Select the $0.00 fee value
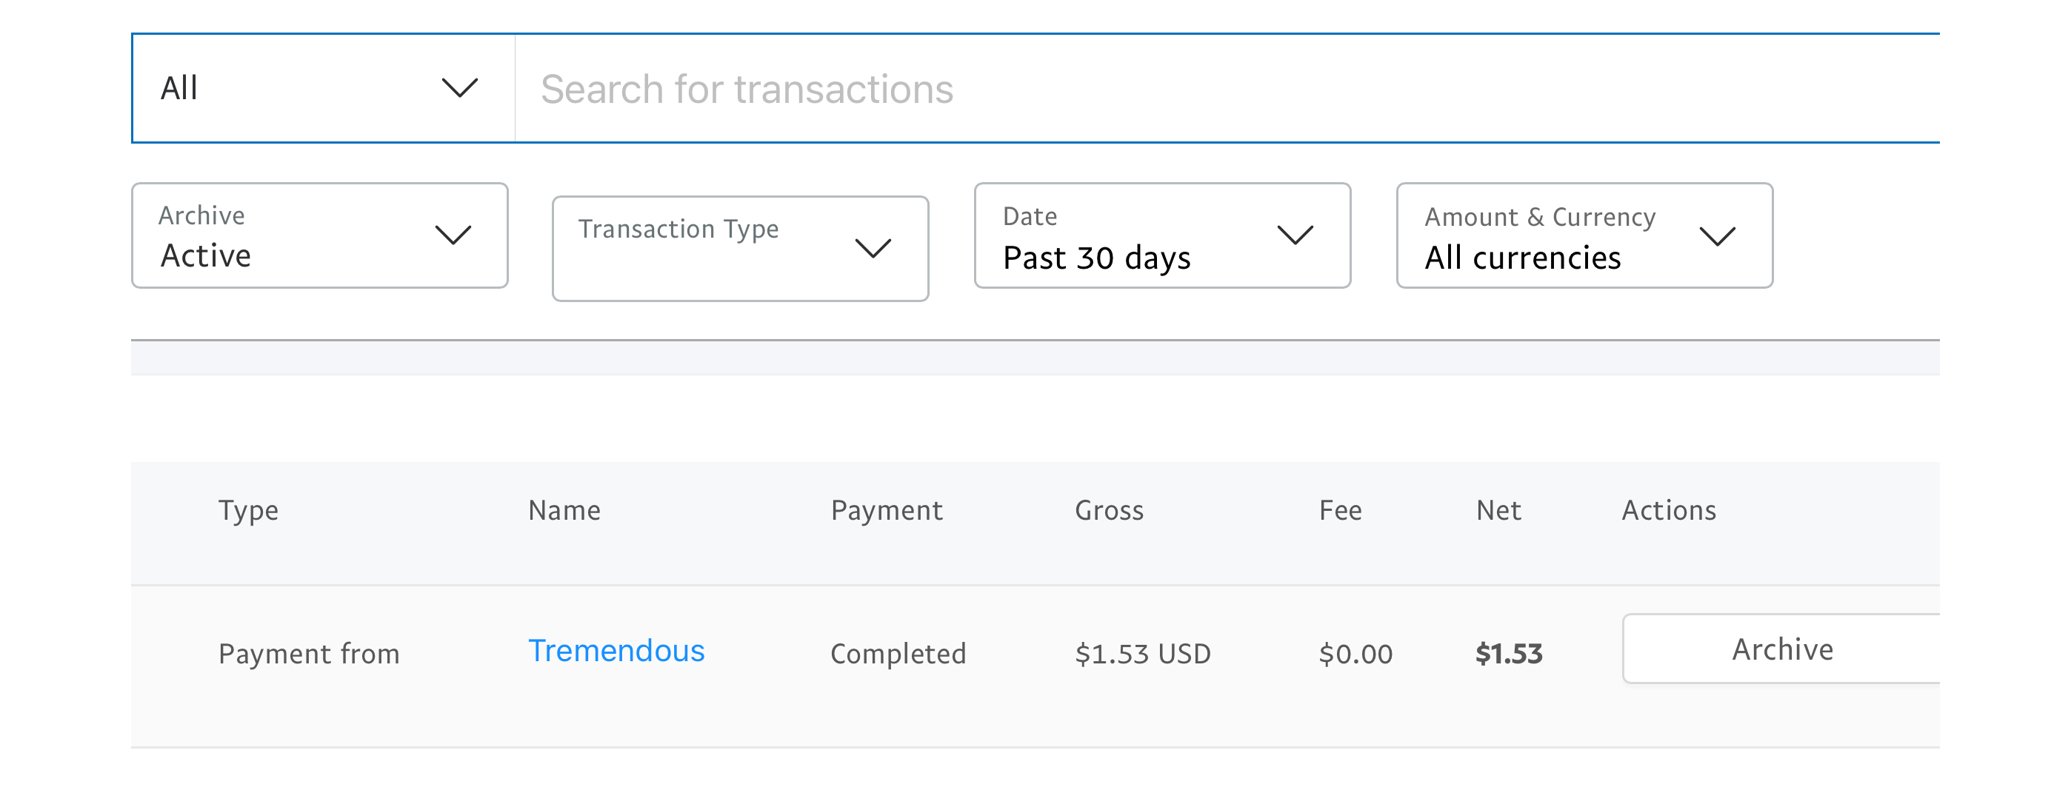This screenshot has height=810, width=2071. (1355, 654)
